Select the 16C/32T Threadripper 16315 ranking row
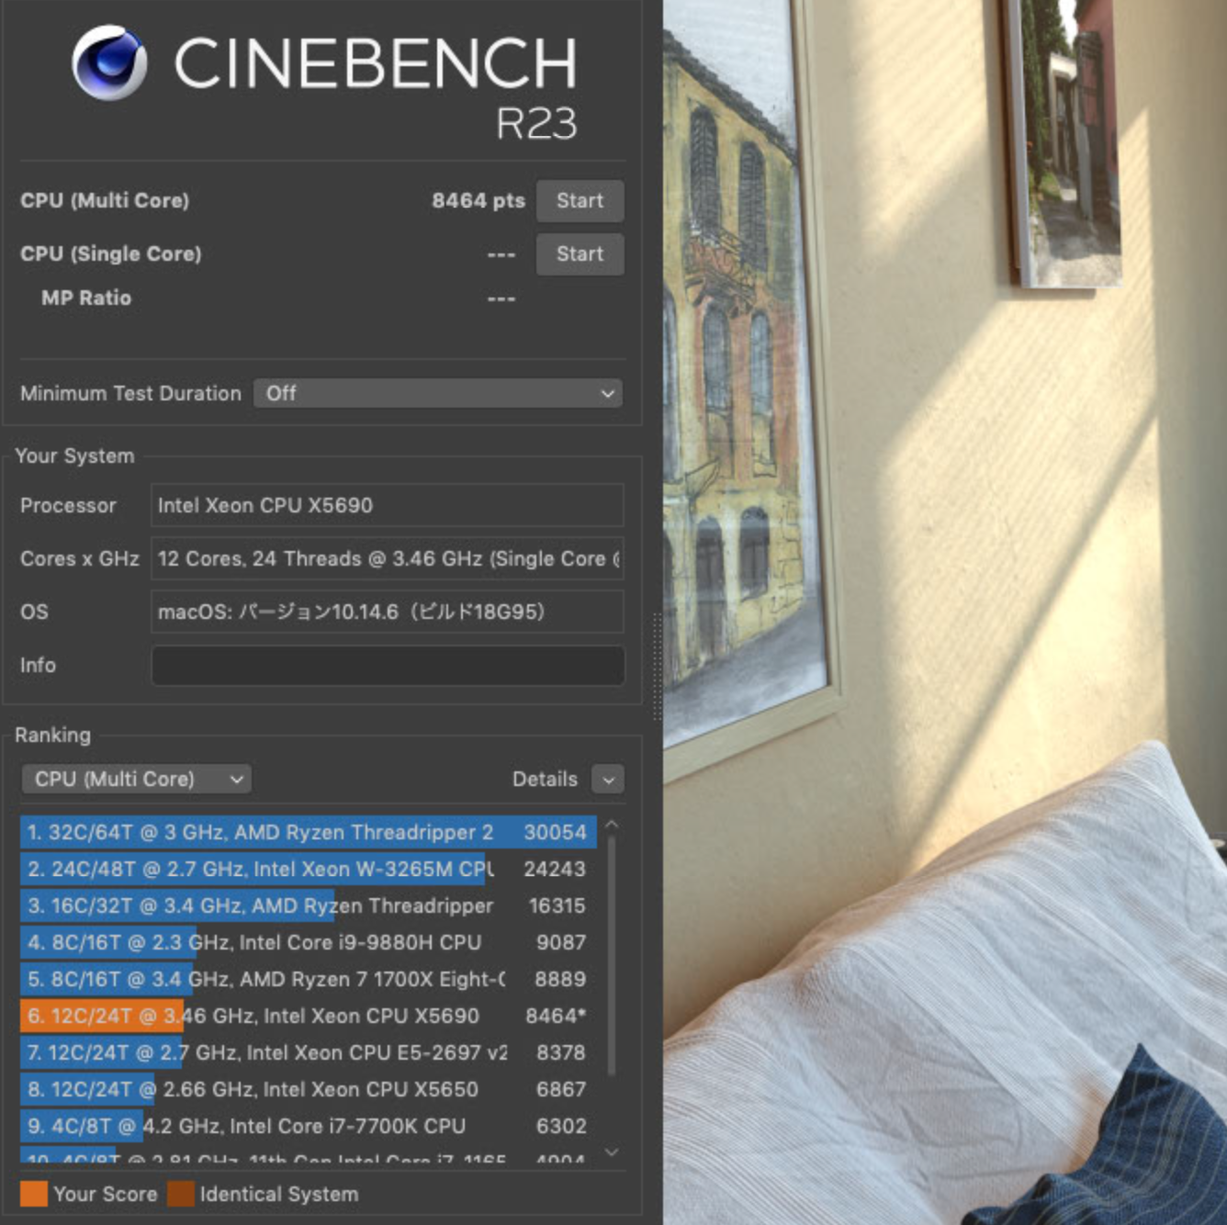 tap(308, 905)
